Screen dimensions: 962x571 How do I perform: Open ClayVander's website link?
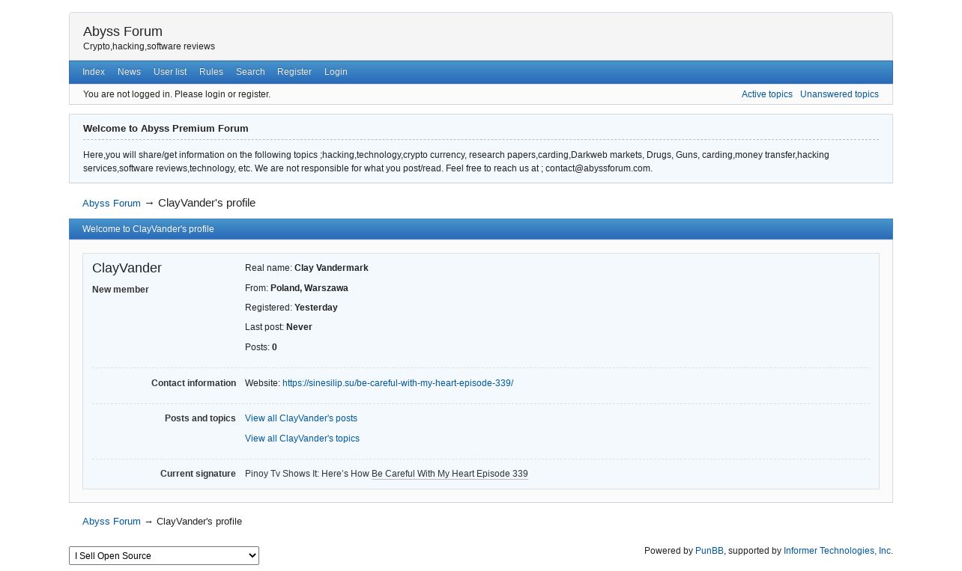pyautogui.click(x=398, y=383)
